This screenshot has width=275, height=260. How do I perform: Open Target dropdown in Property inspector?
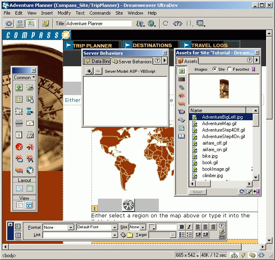tap(162, 235)
